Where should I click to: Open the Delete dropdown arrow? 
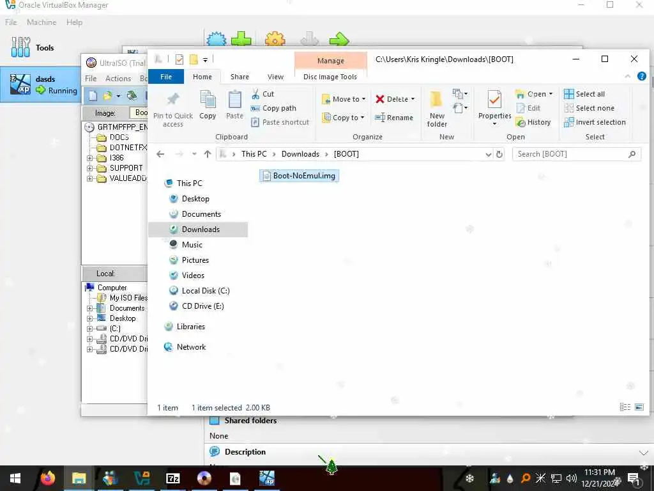[413, 99]
